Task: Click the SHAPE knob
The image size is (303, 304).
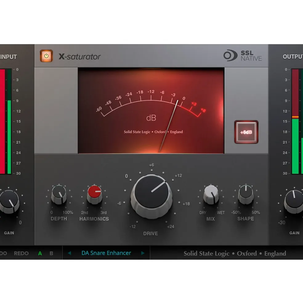Action: point(246,194)
